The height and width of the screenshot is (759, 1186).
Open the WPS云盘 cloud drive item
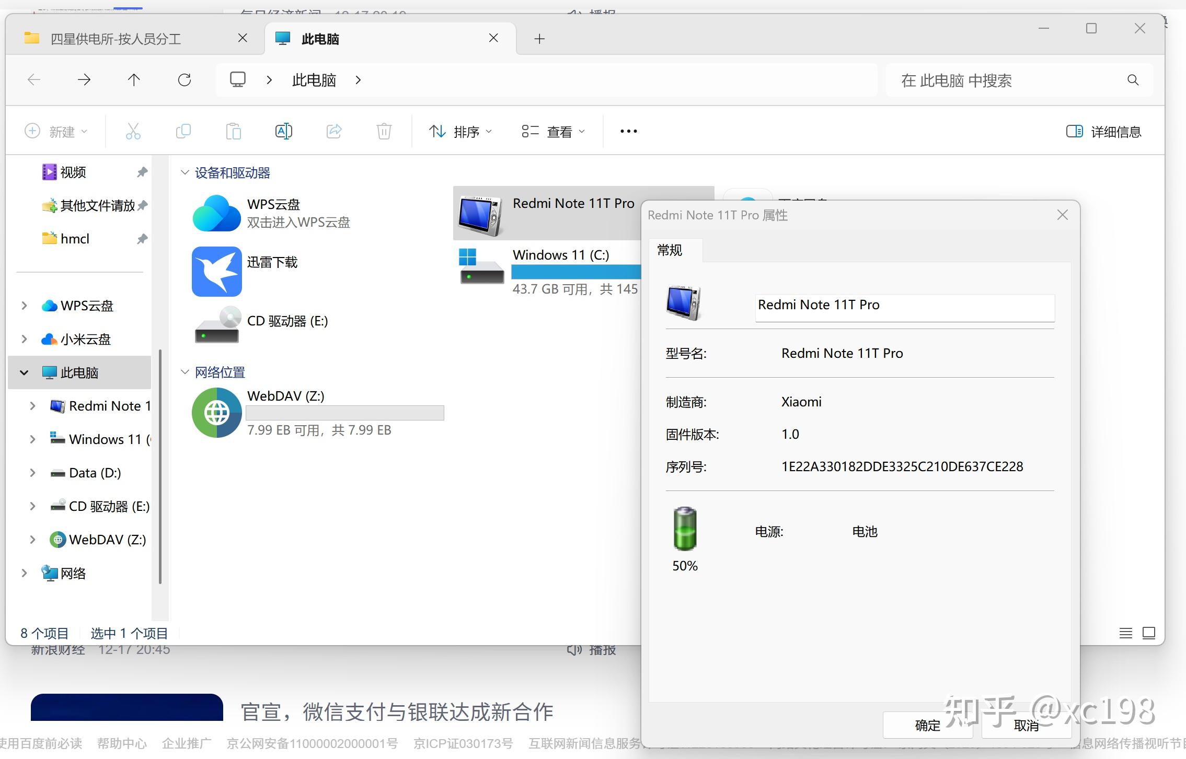click(216, 213)
